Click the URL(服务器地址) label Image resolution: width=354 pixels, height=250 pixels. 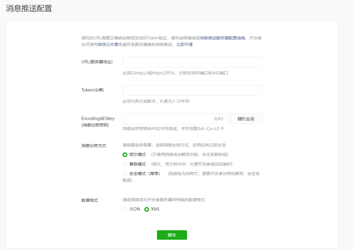(97, 62)
